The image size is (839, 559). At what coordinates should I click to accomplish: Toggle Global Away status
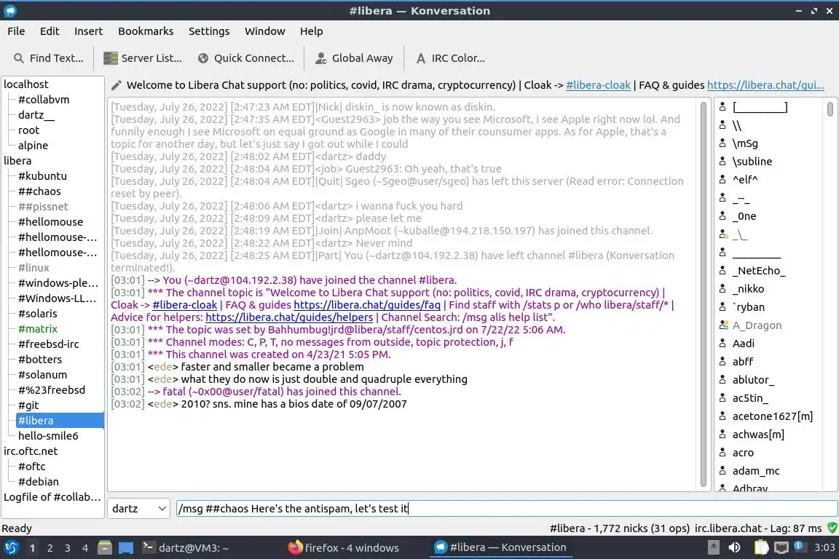[x=354, y=58]
